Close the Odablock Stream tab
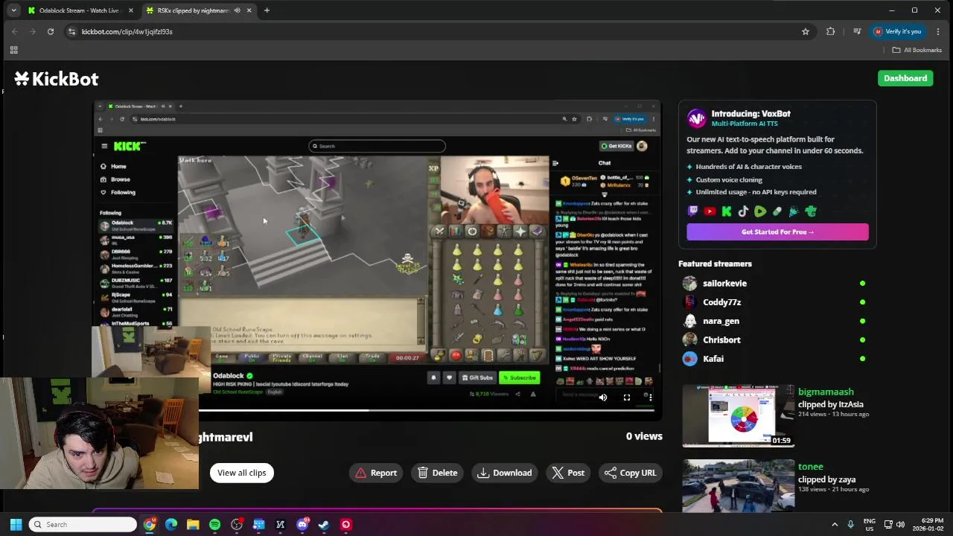This screenshot has height=536, width=953. (x=131, y=10)
